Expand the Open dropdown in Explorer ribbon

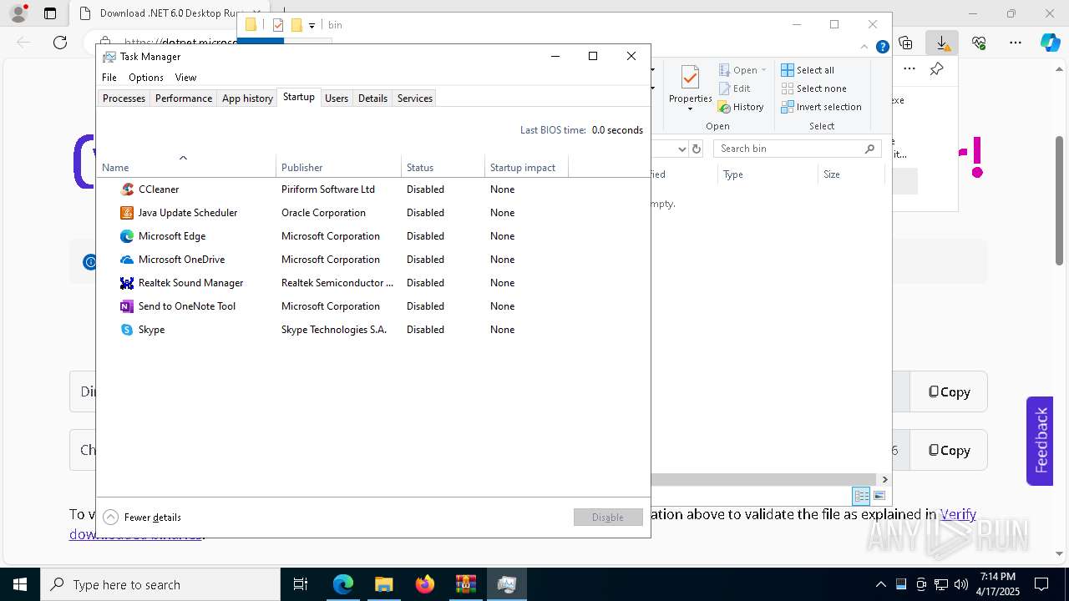coord(763,70)
